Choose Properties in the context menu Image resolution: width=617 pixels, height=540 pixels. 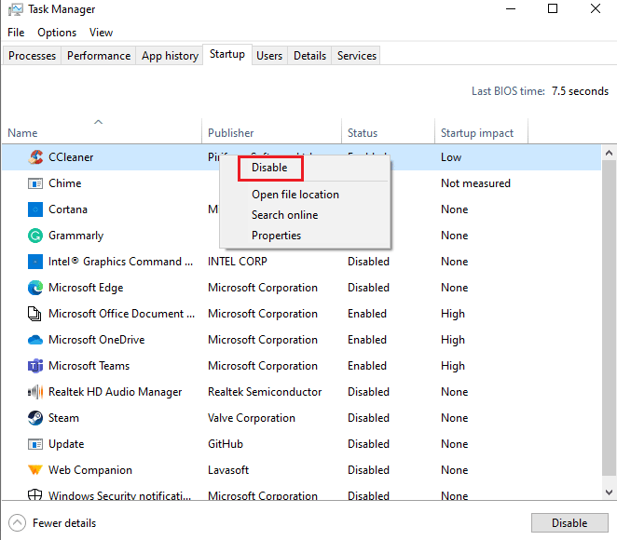click(276, 236)
